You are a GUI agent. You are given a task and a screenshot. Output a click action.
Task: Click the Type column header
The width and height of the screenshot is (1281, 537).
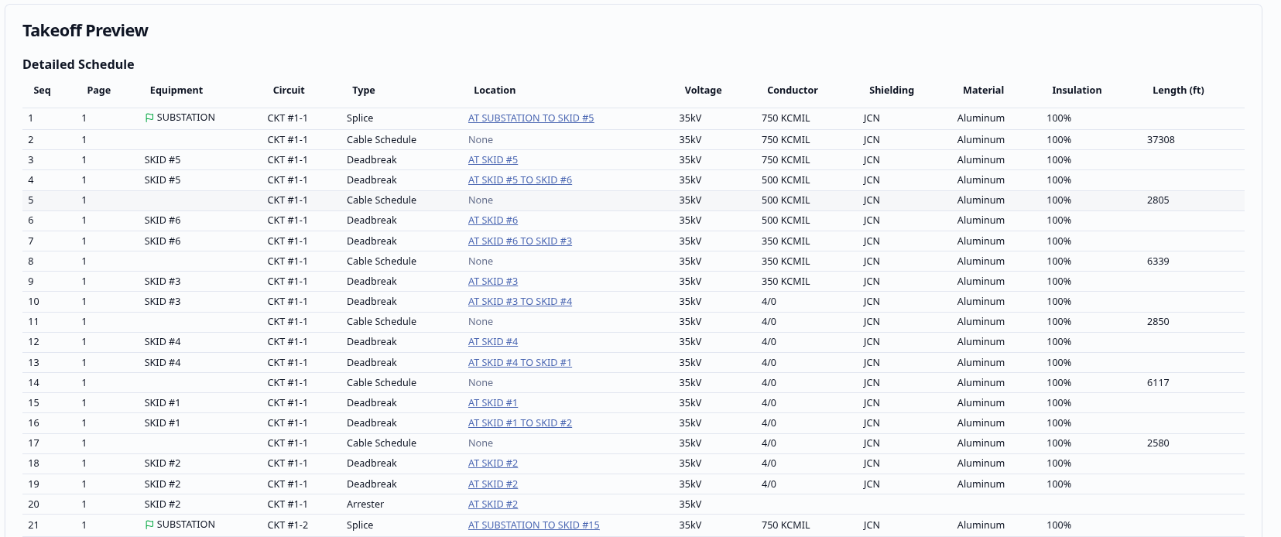point(364,91)
